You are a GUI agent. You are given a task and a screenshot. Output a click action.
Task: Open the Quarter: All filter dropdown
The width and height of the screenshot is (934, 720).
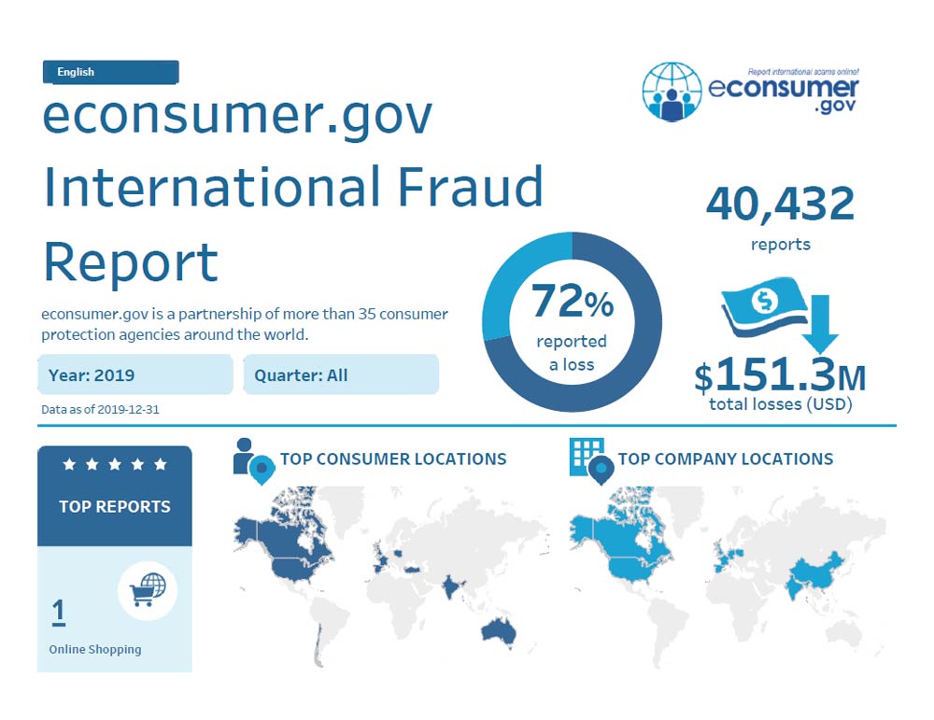click(341, 375)
